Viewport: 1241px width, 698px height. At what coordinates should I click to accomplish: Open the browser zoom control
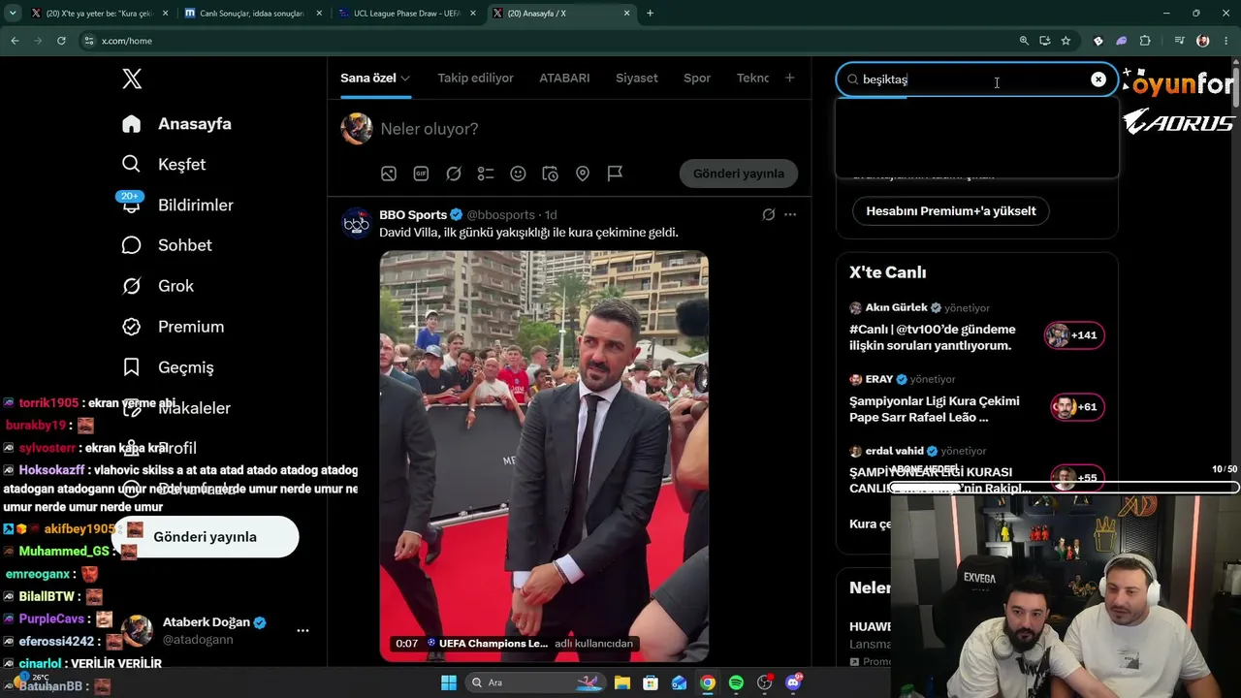point(1024,41)
